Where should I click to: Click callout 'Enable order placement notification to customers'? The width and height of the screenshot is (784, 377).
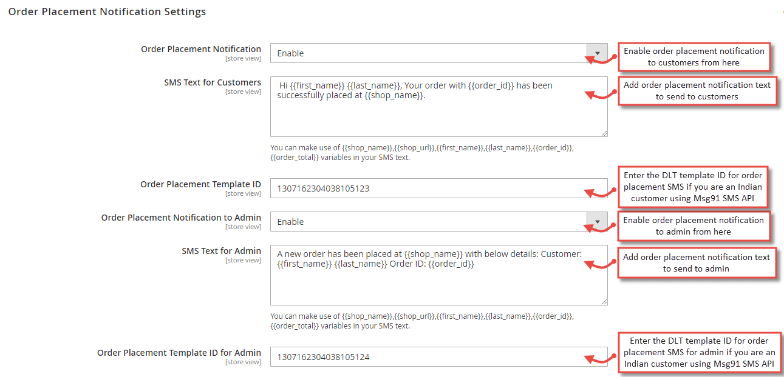tap(694, 57)
